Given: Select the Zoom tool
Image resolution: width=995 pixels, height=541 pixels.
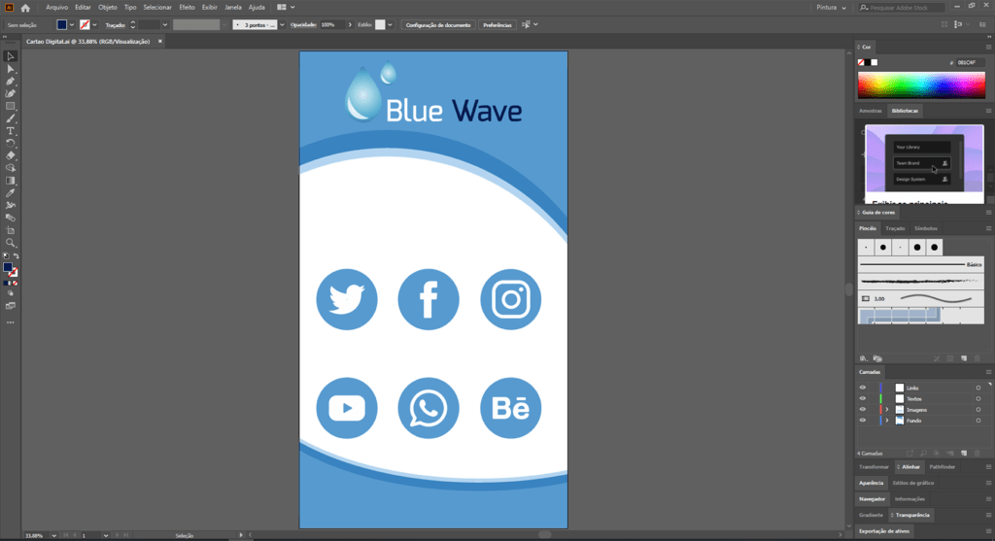Looking at the screenshot, I should point(10,243).
